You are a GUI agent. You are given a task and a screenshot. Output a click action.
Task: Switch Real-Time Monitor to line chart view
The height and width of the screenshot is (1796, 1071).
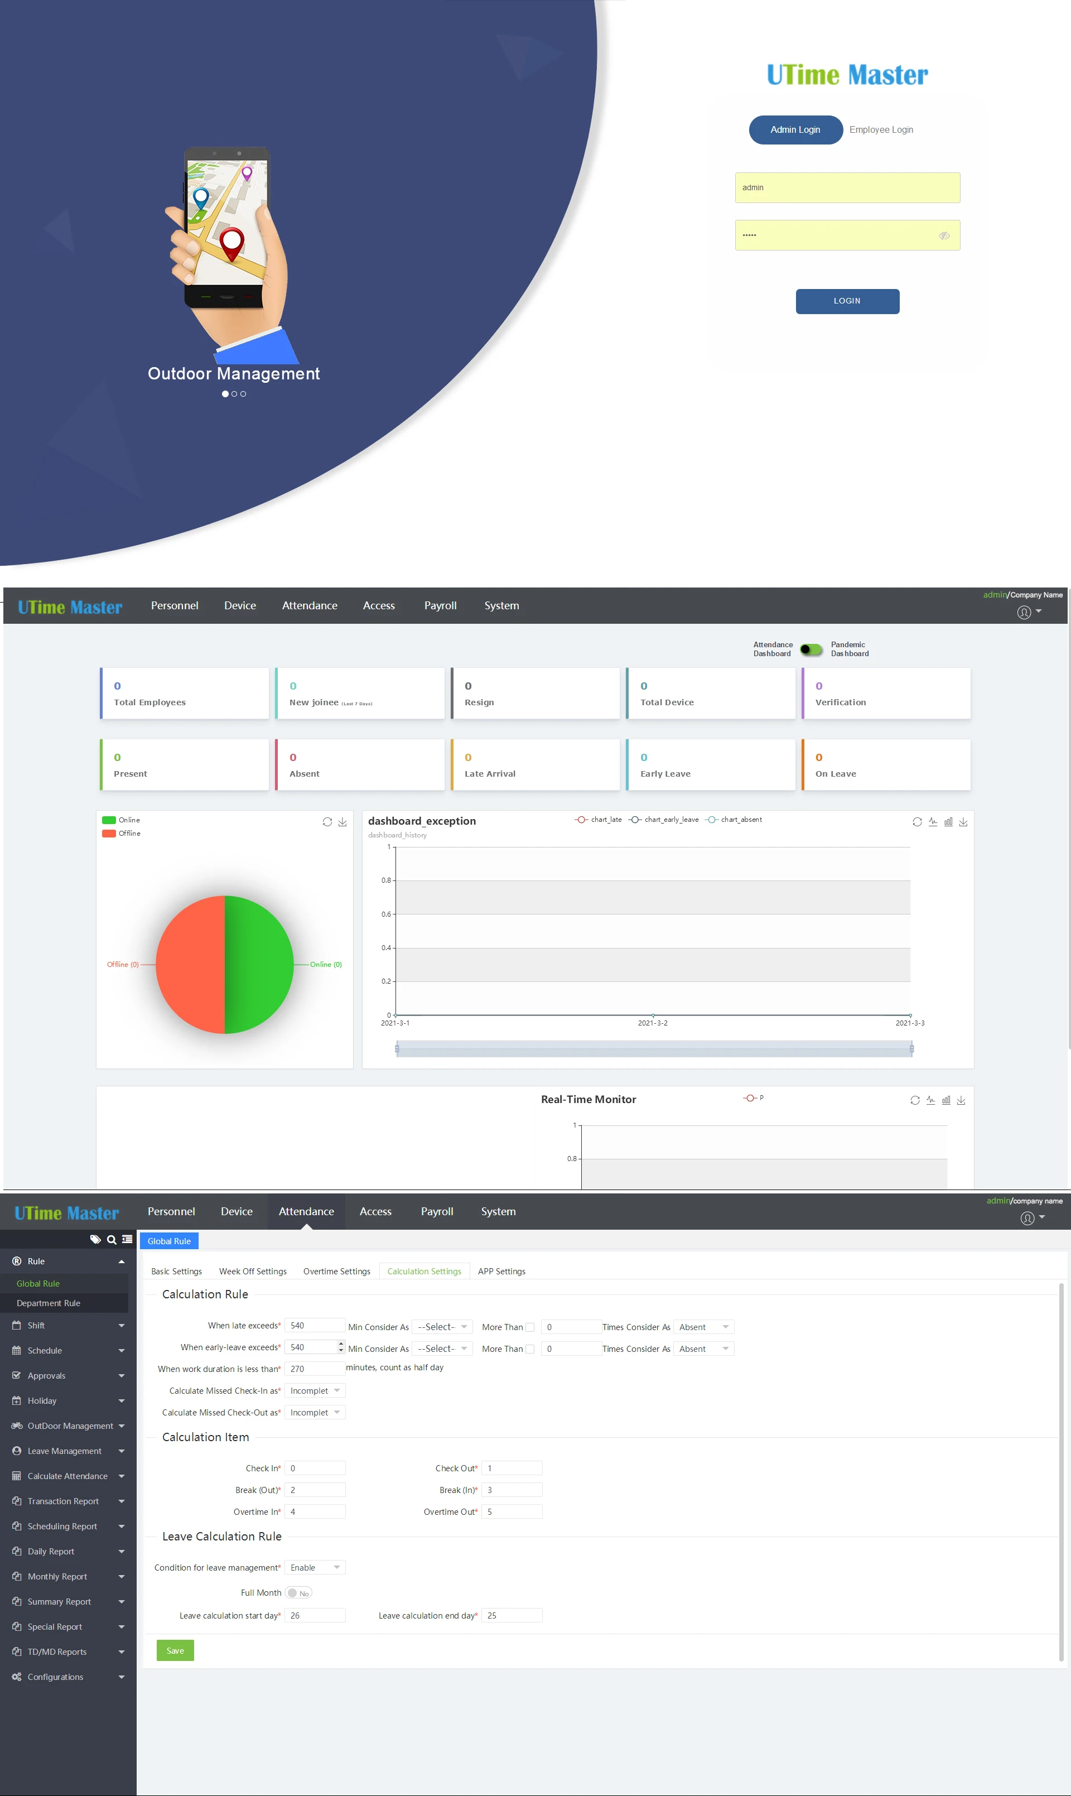tap(930, 1100)
